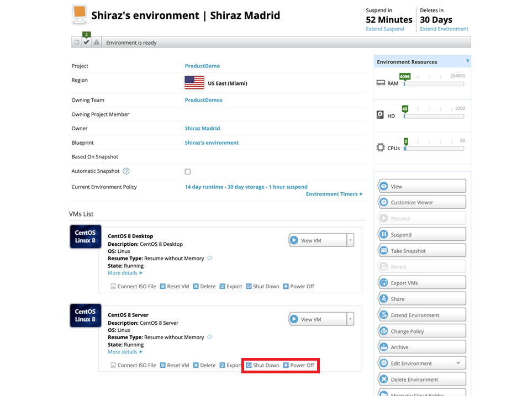Enable the Automatic Snapshot checkbox
Screen dimensions: 517x396
pyautogui.click(x=188, y=171)
